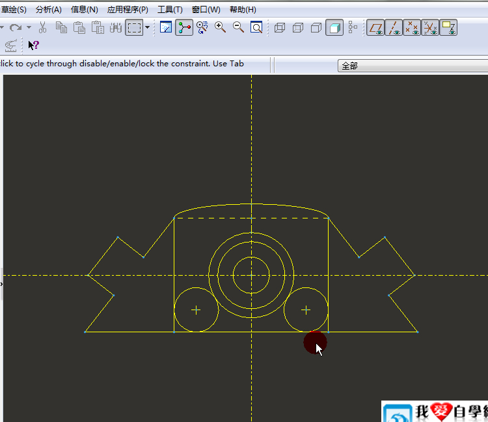Select the Shading display style
The height and width of the screenshot is (422, 488).
334,28
